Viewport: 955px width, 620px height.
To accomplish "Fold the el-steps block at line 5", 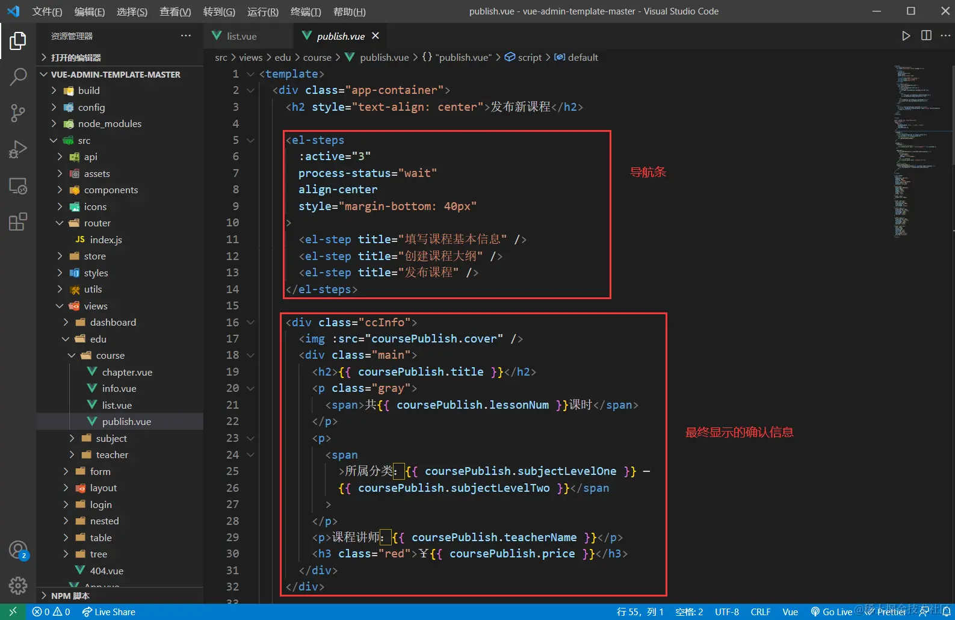I will tap(250, 140).
